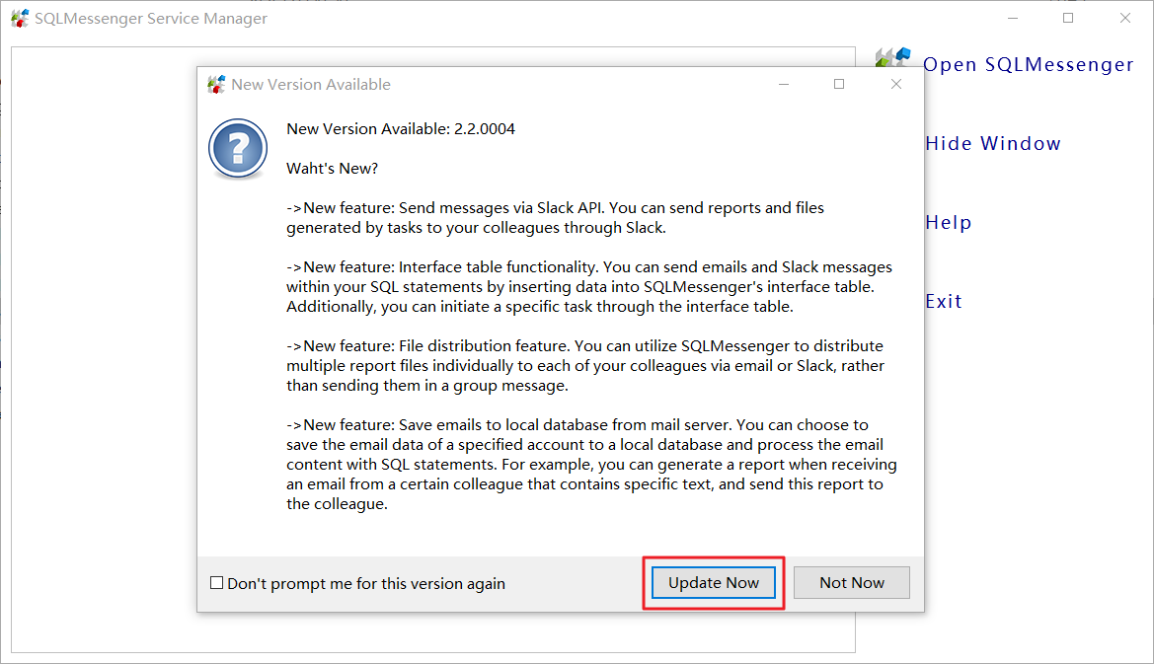1154x664 pixels.
Task: Click the Update Now button
Action: coord(713,583)
